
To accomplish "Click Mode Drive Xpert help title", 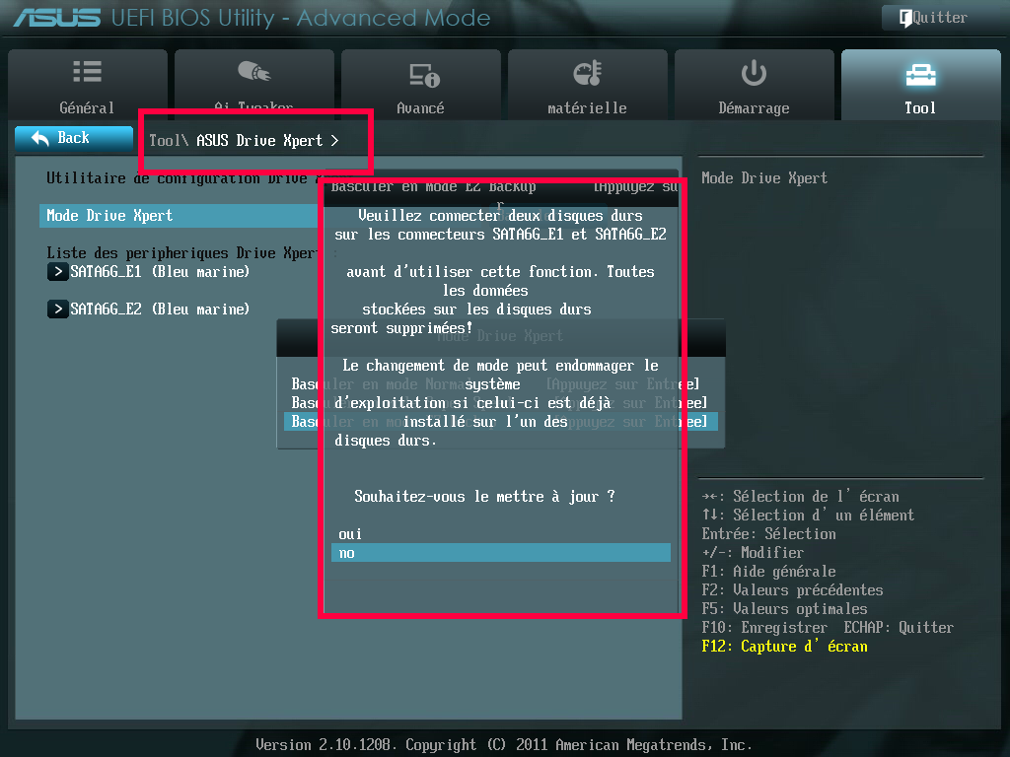I will (x=764, y=178).
